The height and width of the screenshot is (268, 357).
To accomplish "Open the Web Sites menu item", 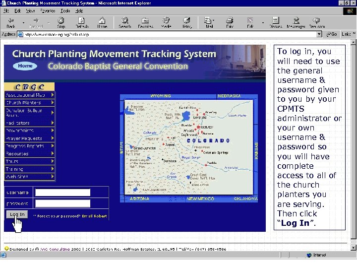I will pos(30,176).
